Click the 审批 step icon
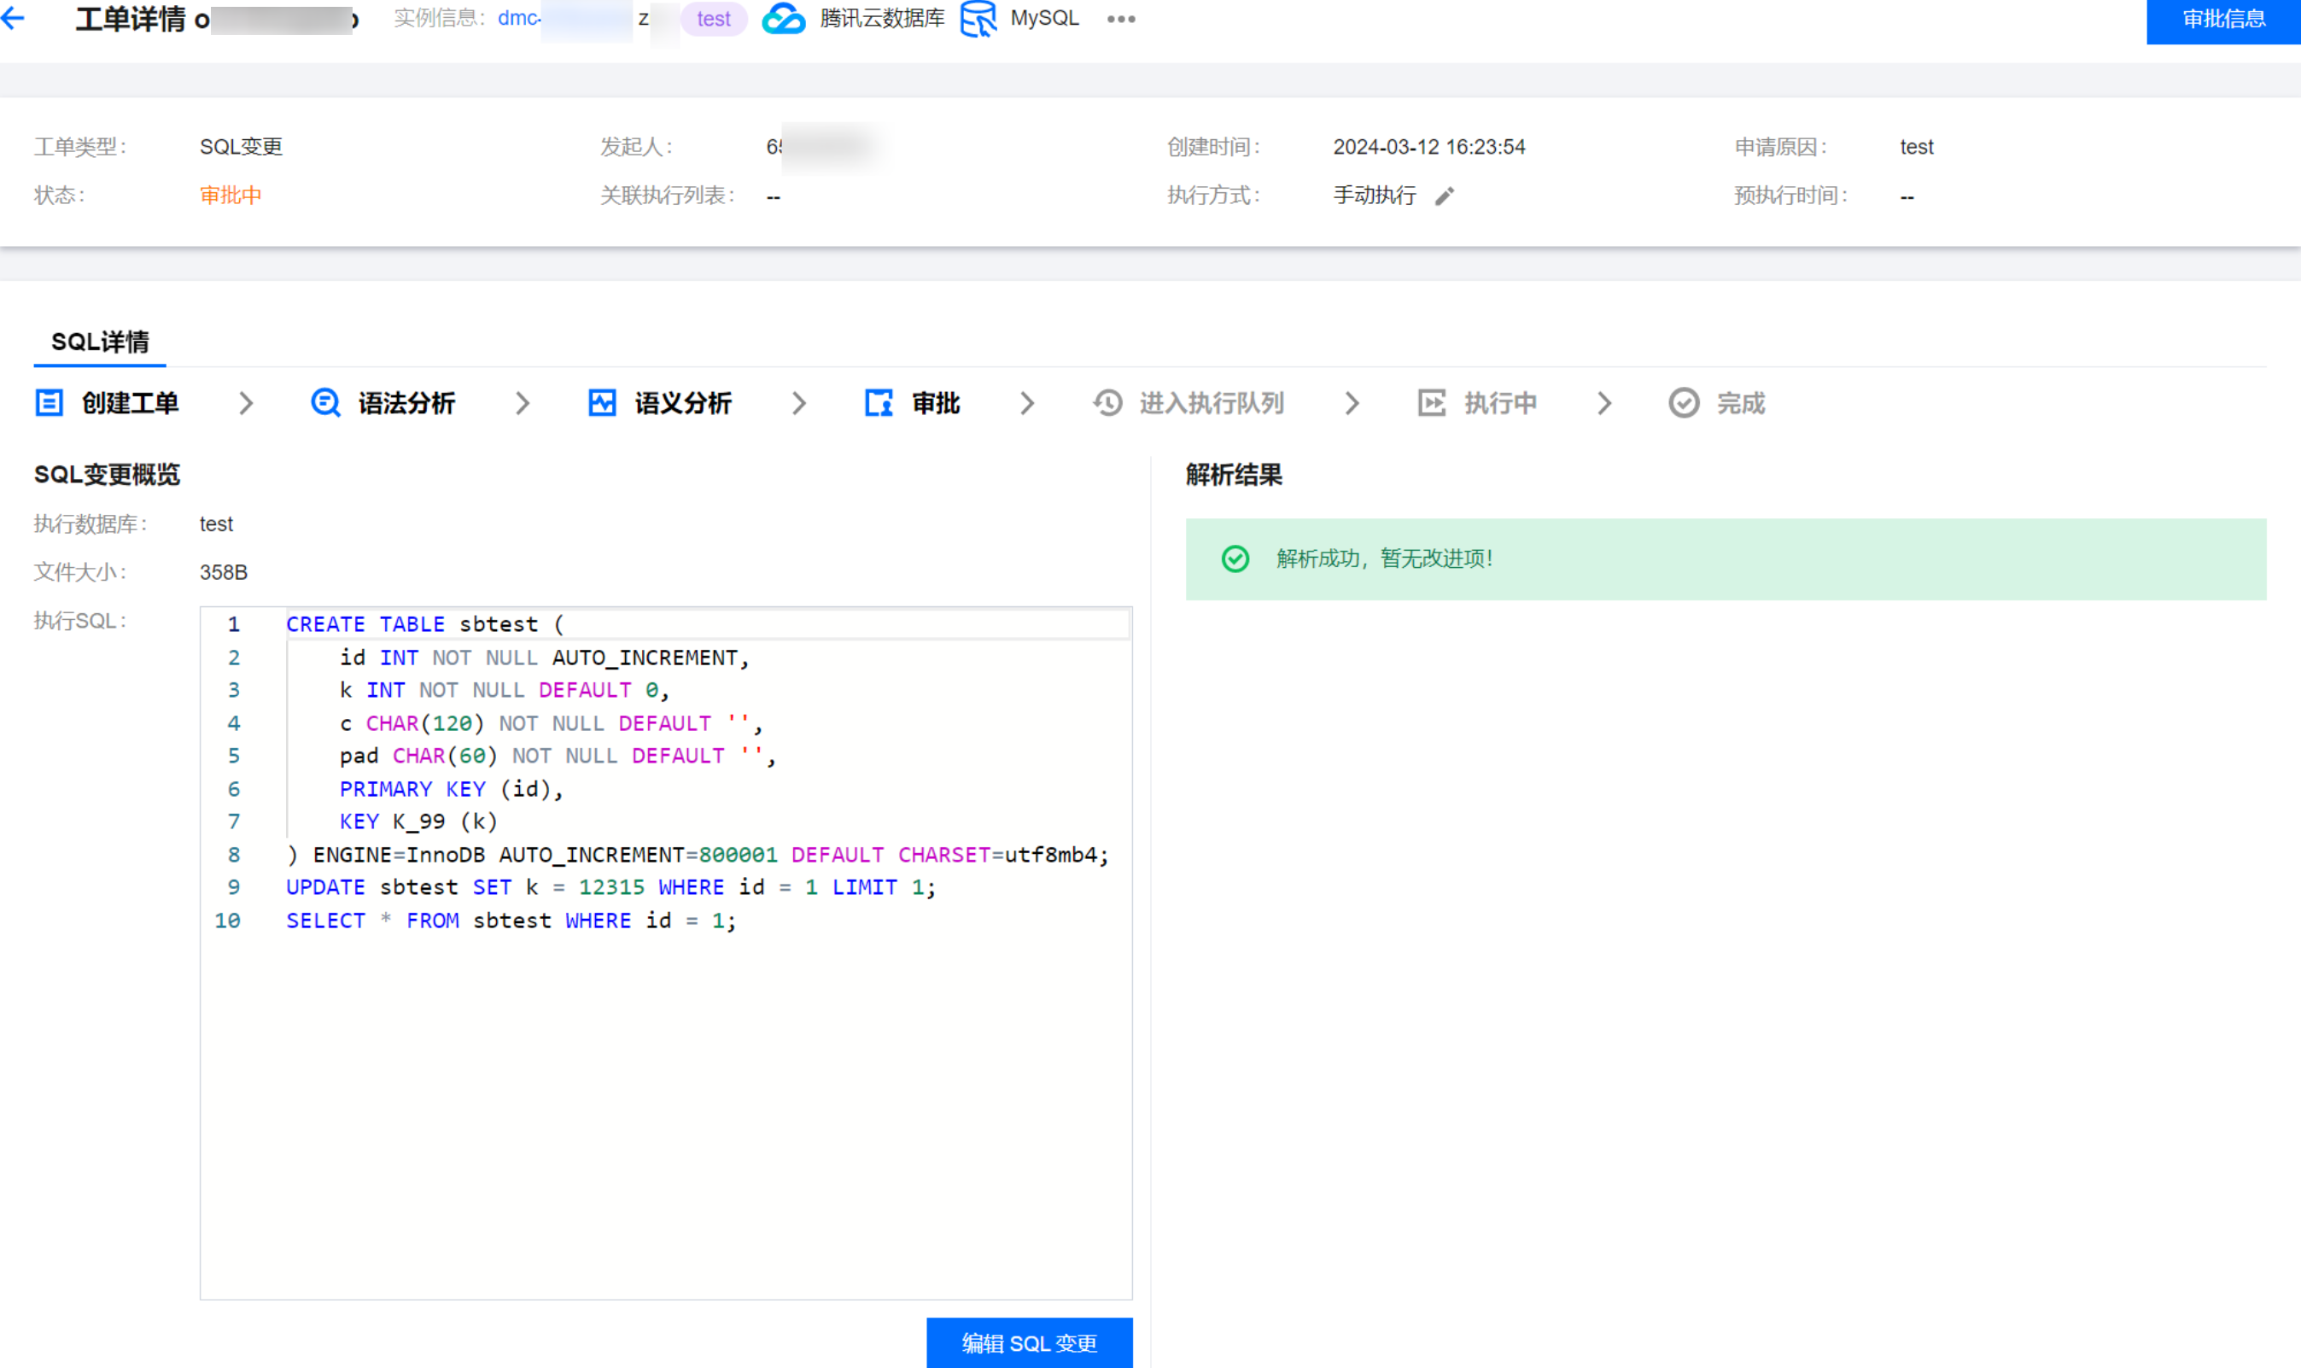2301x1368 pixels. click(x=879, y=403)
